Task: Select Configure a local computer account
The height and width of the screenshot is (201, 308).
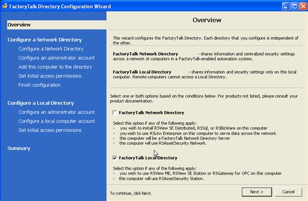Action: (x=57, y=121)
